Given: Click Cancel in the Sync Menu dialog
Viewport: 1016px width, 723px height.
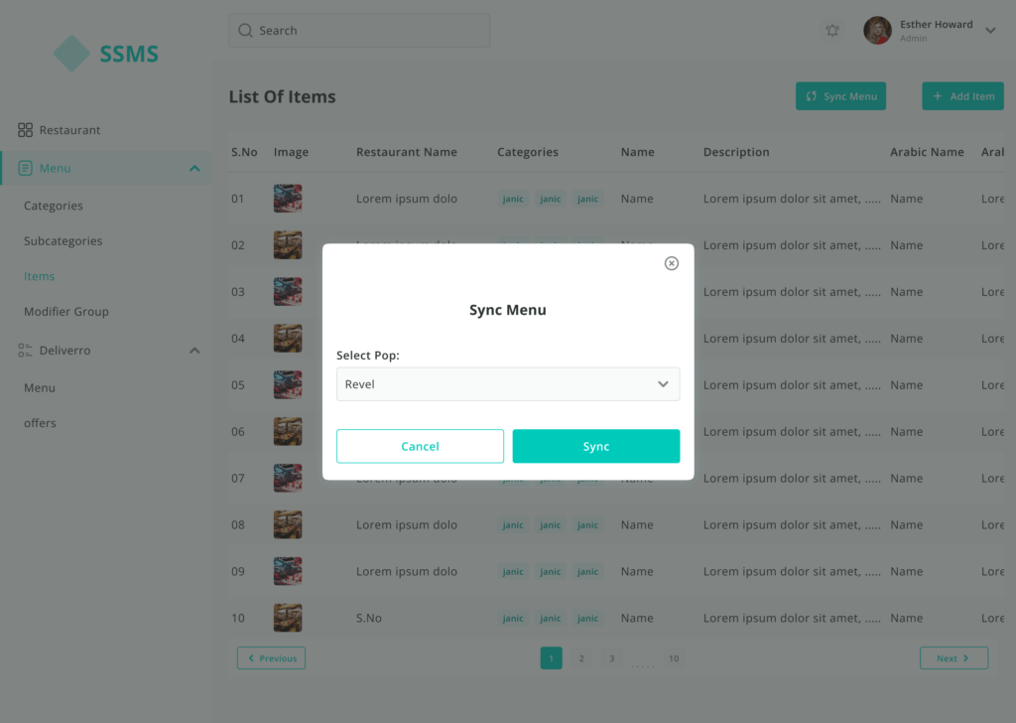Looking at the screenshot, I should point(420,446).
